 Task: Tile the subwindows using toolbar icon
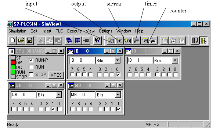click(x=77, y=41)
